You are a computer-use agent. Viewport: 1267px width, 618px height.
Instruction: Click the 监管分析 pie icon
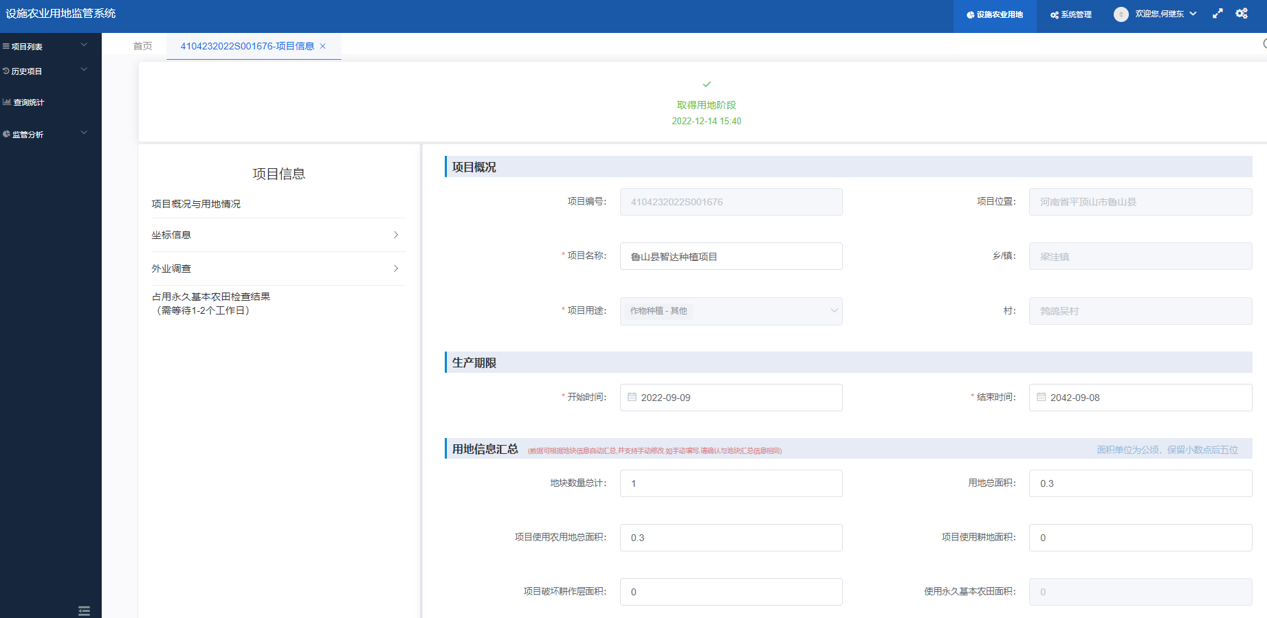tap(7, 134)
